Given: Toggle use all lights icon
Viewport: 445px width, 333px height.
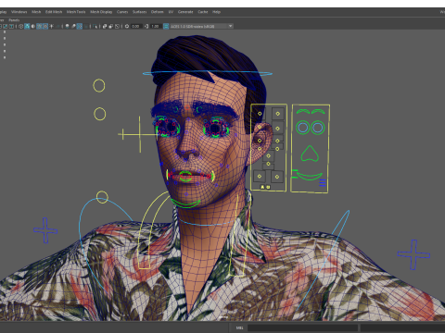Looking at the screenshot, I should coord(51,26).
